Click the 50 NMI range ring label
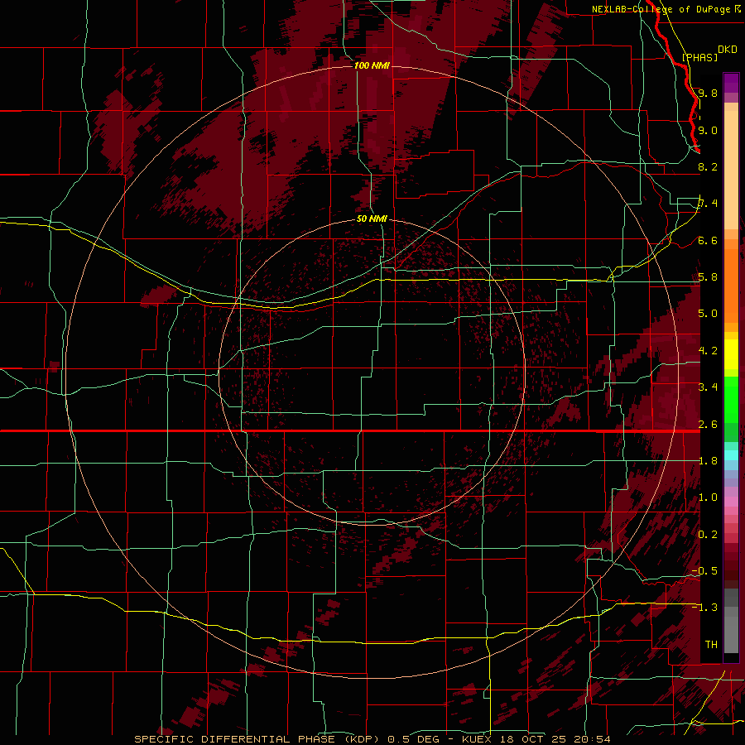This screenshot has height=745, width=745. point(372,219)
